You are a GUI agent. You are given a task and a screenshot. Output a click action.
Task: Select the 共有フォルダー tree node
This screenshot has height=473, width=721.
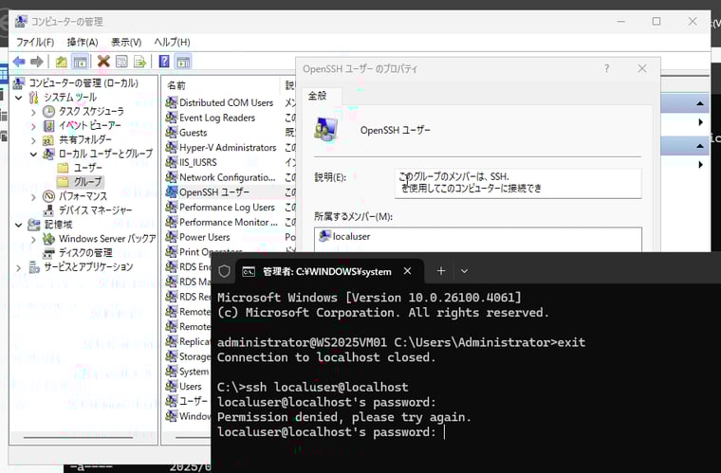pyautogui.click(x=85, y=139)
